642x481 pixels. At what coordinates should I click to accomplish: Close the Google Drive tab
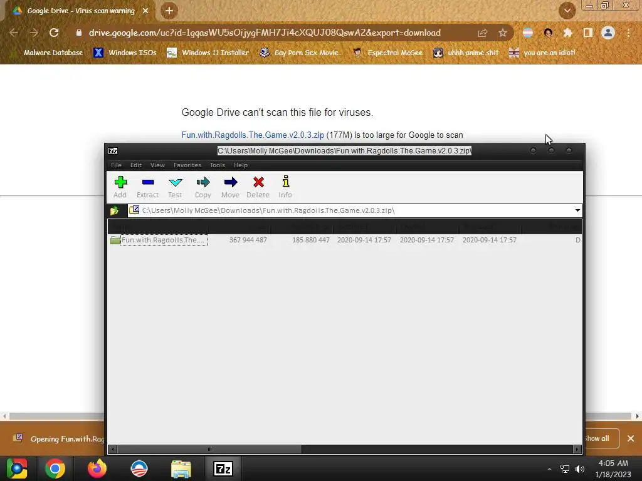point(145,11)
